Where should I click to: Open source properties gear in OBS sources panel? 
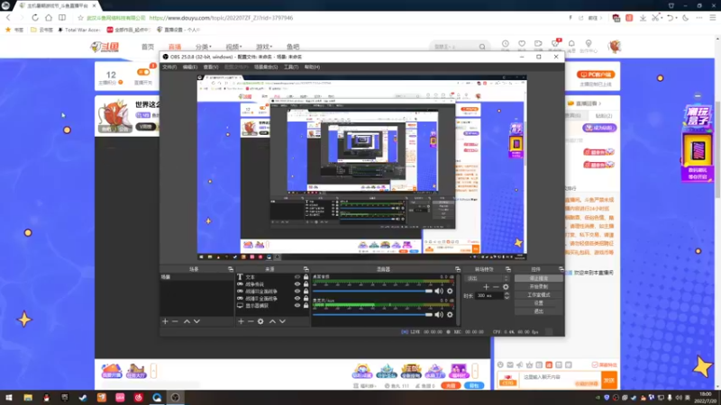pos(260,321)
